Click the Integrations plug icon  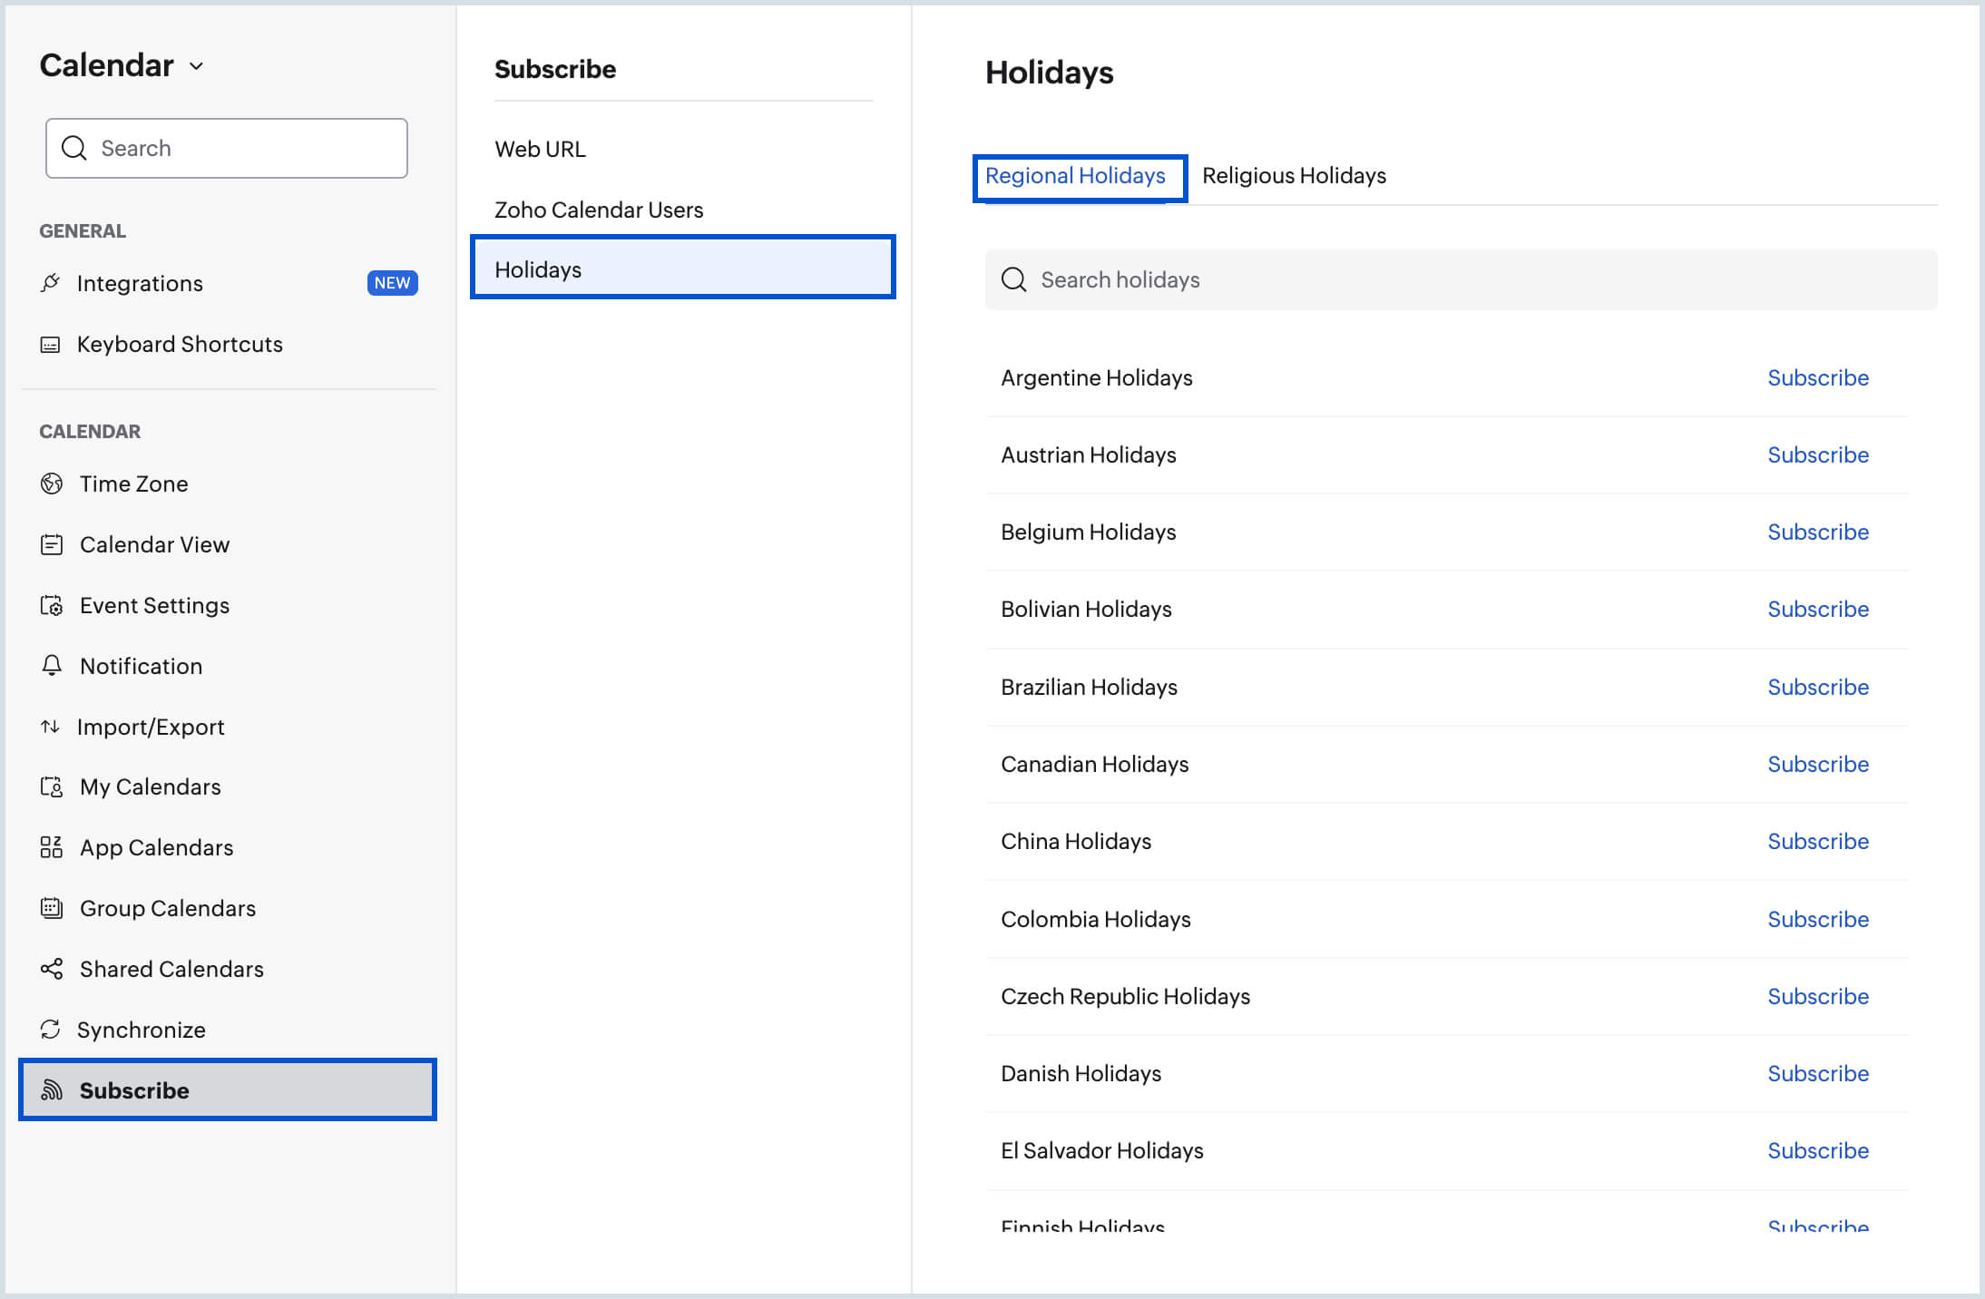coord(51,283)
